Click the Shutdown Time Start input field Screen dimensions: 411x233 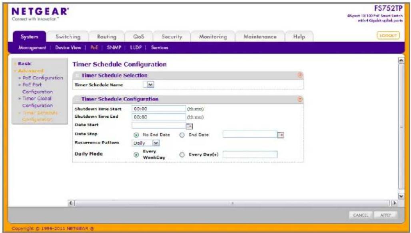159,109
